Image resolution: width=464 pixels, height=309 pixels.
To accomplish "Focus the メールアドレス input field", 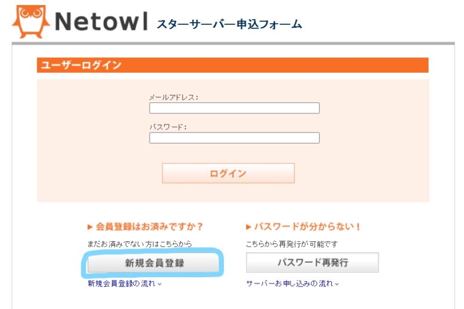I will (234, 108).
